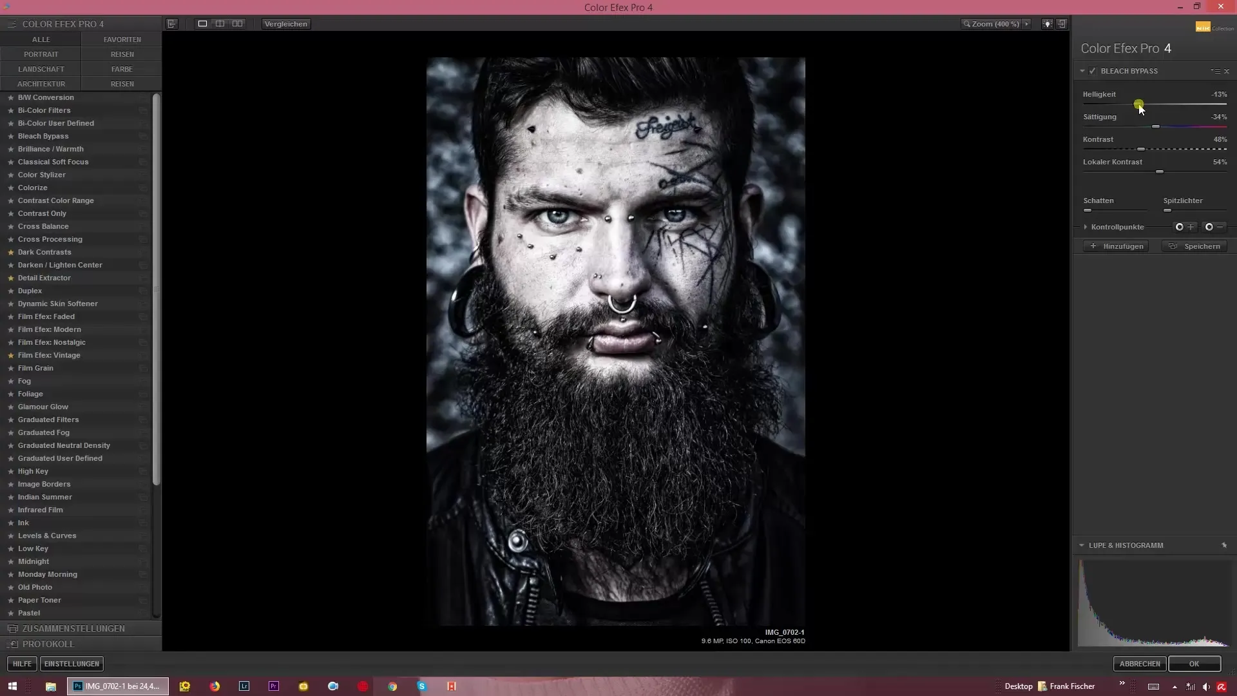The height and width of the screenshot is (696, 1237).
Task: Click Abbrechen to cancel
Action: [1140, 664]
